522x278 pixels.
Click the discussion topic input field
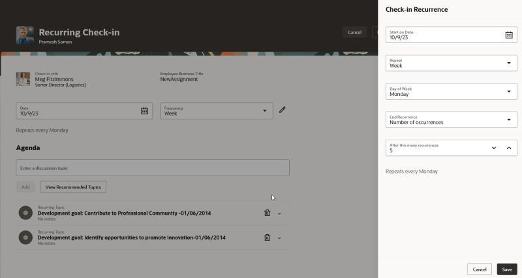click(153, 168)
